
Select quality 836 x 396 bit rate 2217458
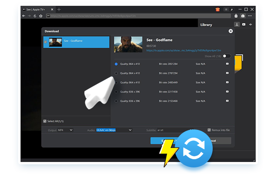click(116, 92)
